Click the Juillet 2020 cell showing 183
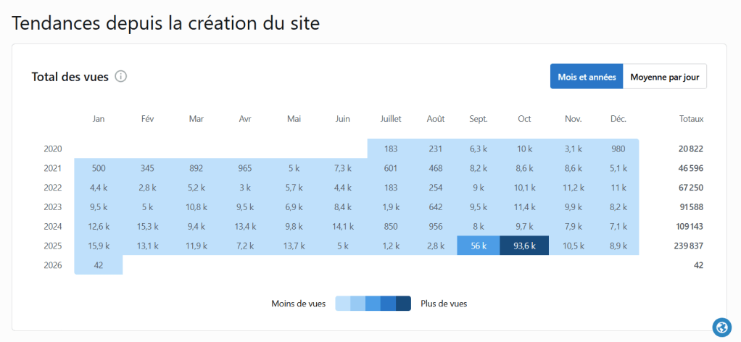The width and height of the screenshot is (741, 342). coord(391,149)
